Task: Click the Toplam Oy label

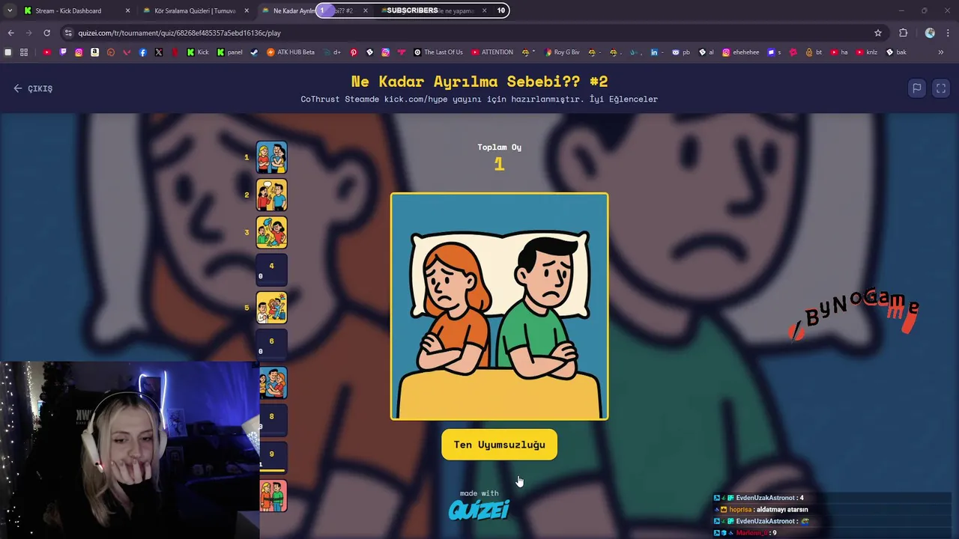Action: [500, 147]
